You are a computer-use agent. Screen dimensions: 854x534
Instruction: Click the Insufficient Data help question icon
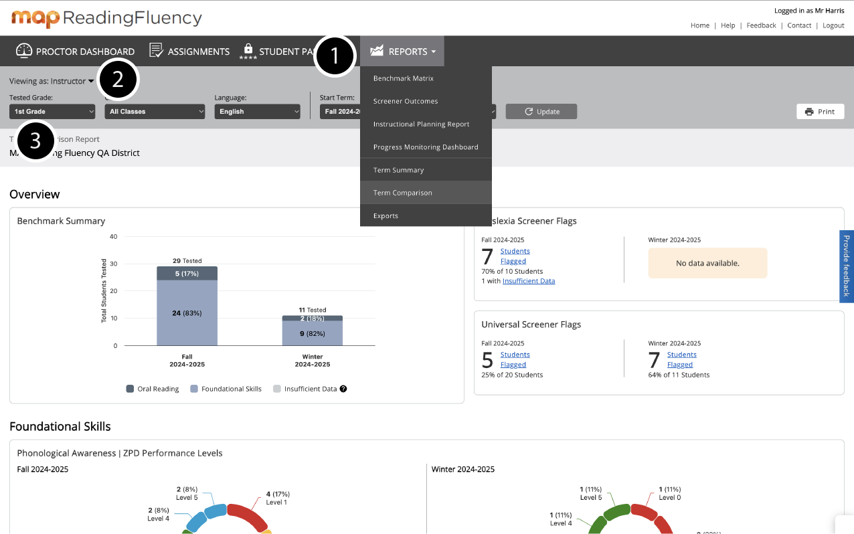point(343,389)
